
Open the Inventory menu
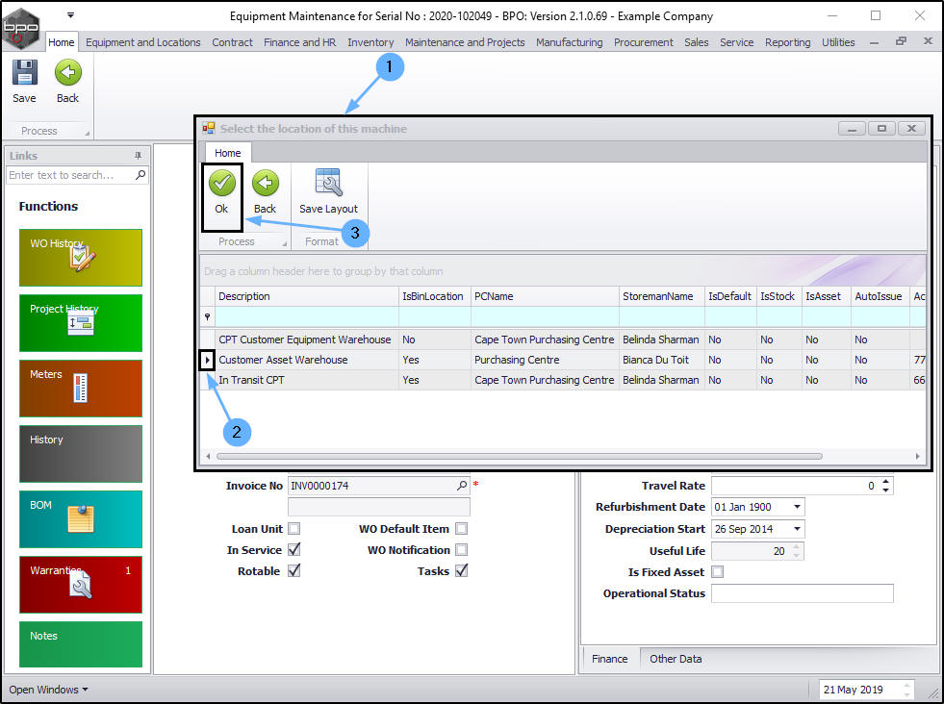(370, 42)
